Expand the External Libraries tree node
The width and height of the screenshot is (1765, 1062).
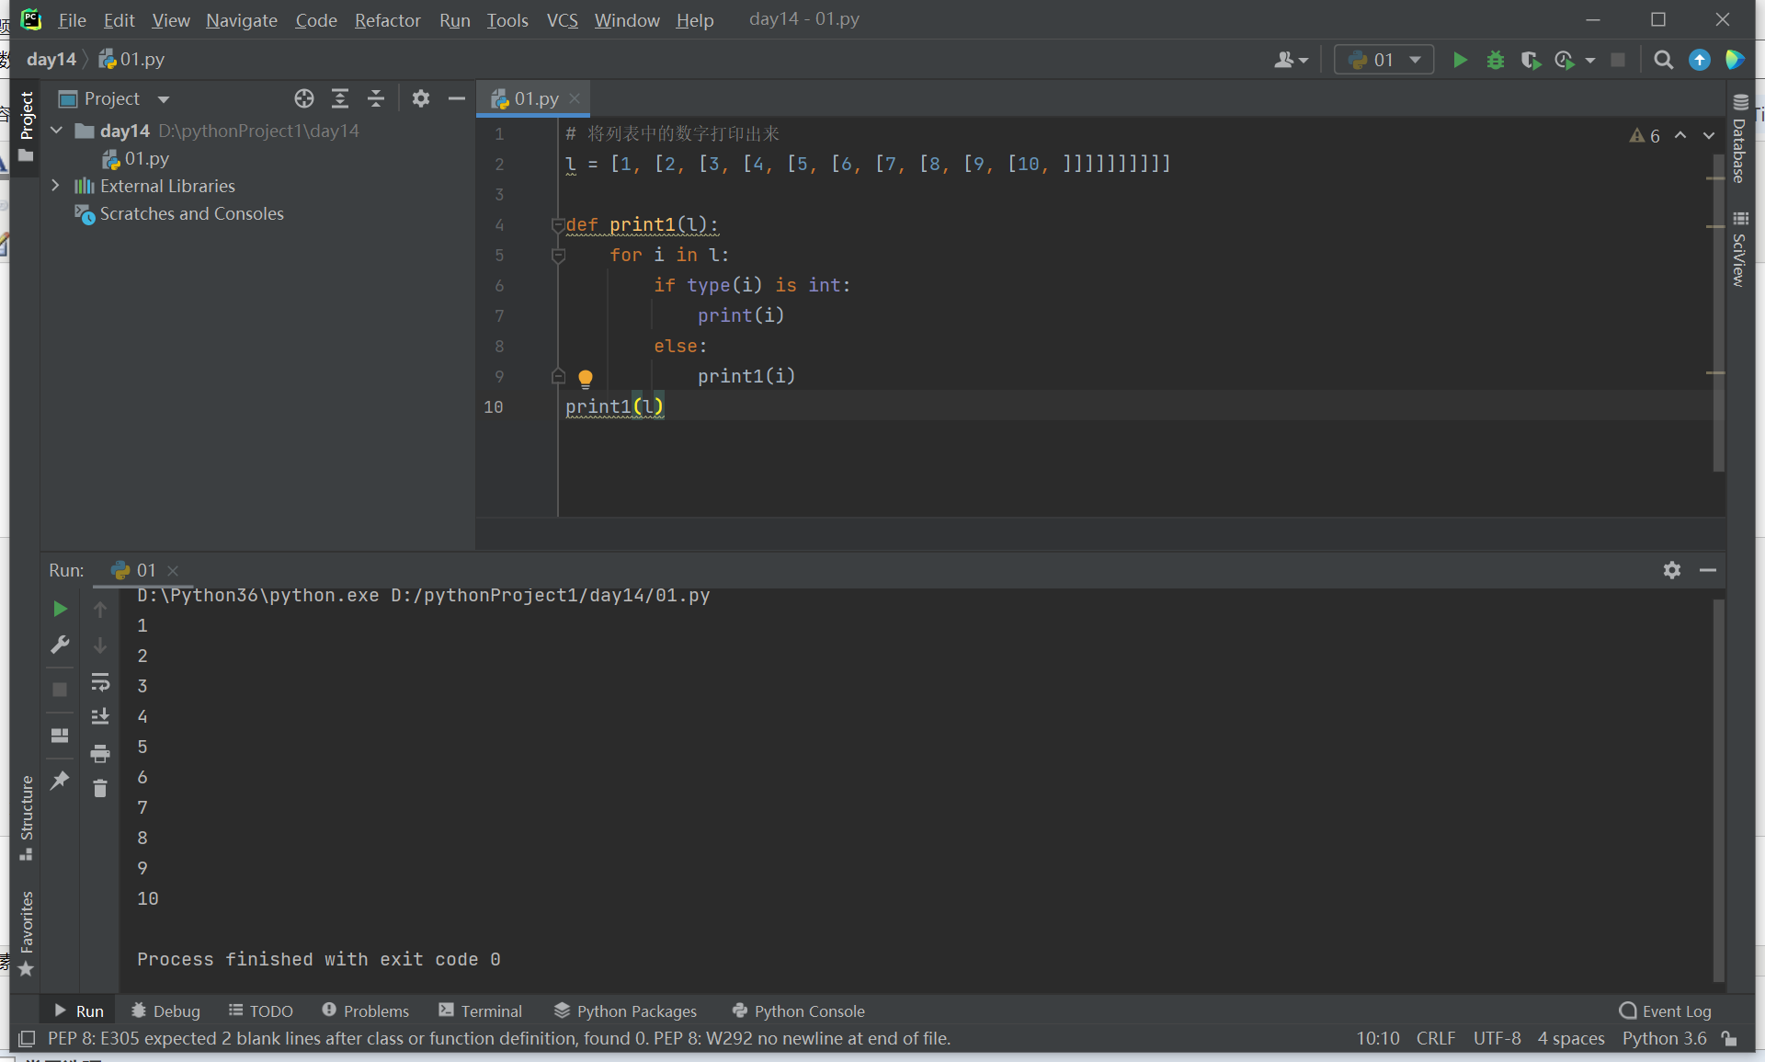pos(56,186)
